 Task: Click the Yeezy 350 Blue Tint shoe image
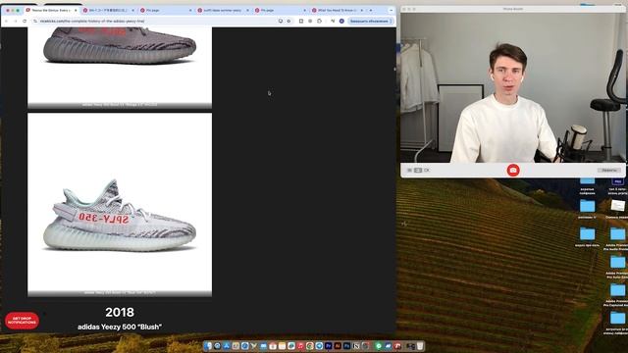point(120,205)
